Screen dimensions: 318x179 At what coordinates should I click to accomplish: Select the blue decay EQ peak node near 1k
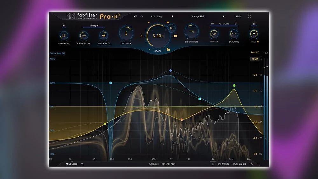170,71
